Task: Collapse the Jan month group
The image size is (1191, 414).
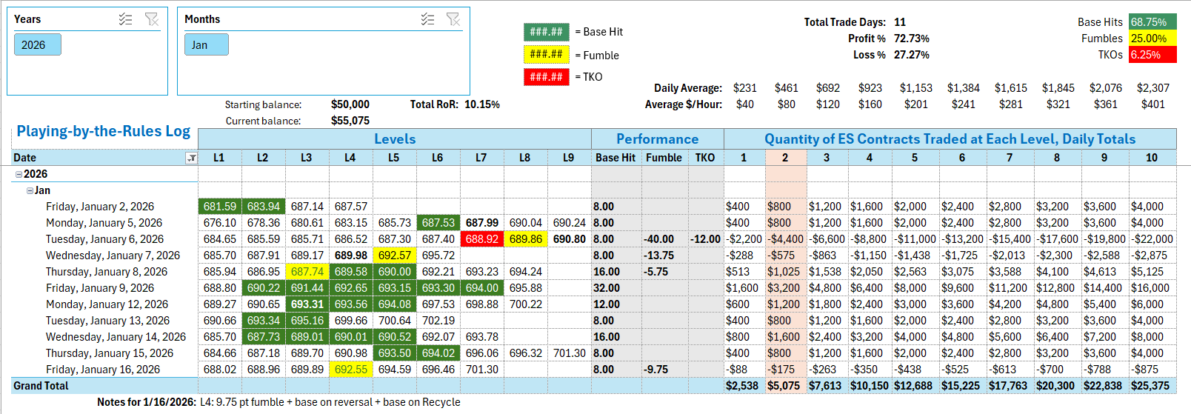Action: pos(30,190)
